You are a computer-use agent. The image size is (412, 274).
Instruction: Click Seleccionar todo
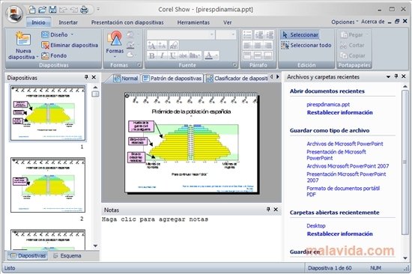[306, 45]
